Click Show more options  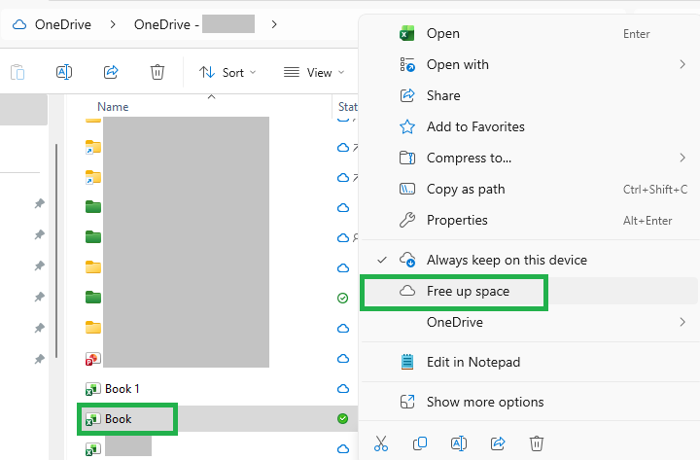click(x=529, y=402)
